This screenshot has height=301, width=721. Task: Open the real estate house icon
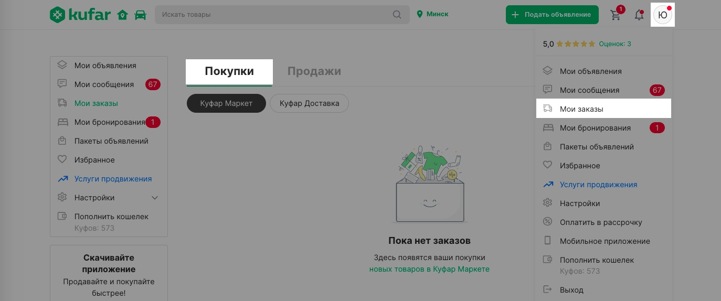[x=123, y=15]
